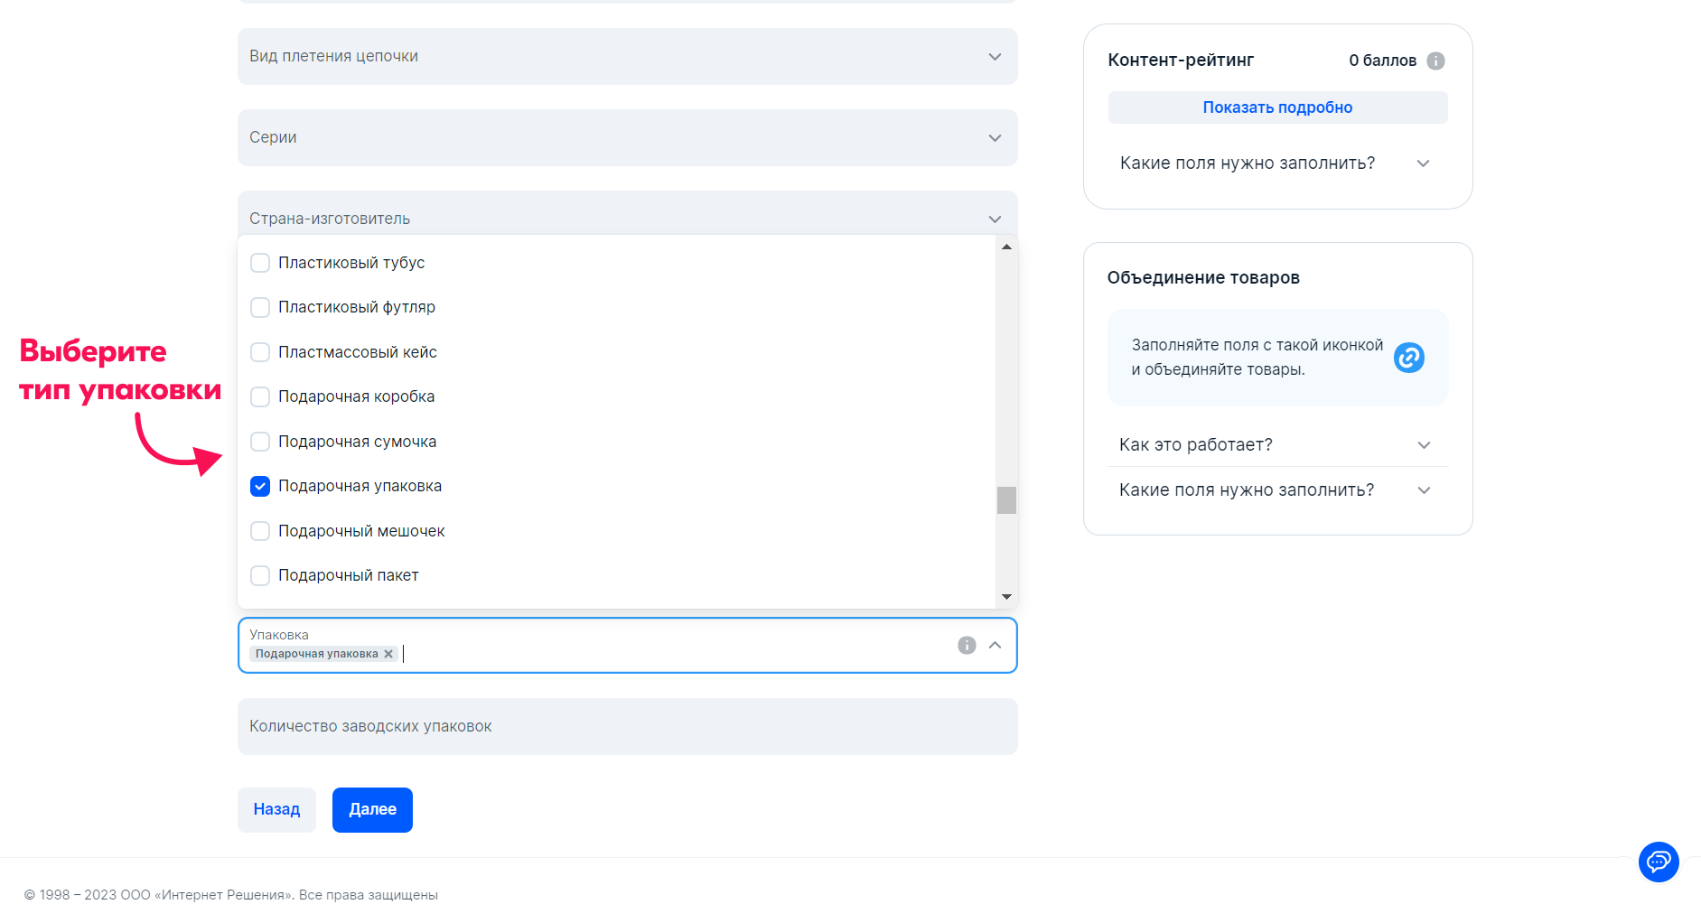Collapse the Упаковка dropdown with its chevron
The width and height of the screenshot is (1701, 923).
995,645
